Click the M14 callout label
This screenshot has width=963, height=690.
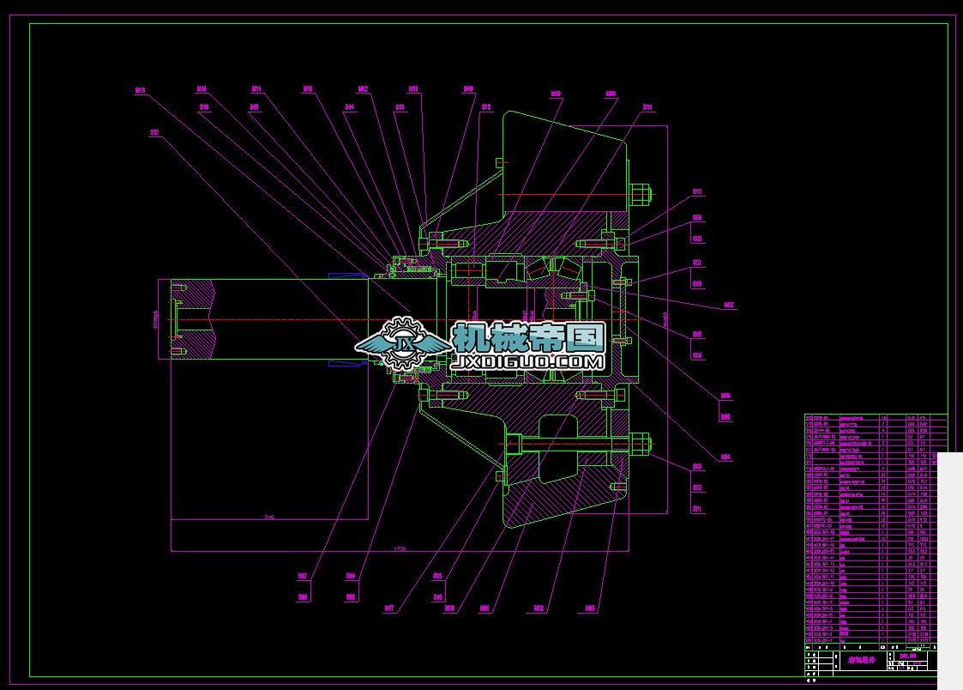[256, 89]
